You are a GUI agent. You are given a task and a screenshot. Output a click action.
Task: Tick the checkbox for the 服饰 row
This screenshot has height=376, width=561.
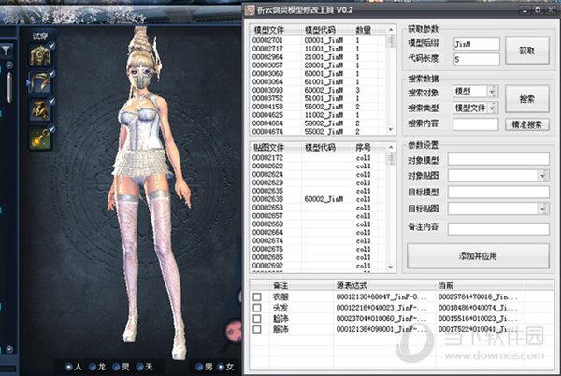(257, 329)
